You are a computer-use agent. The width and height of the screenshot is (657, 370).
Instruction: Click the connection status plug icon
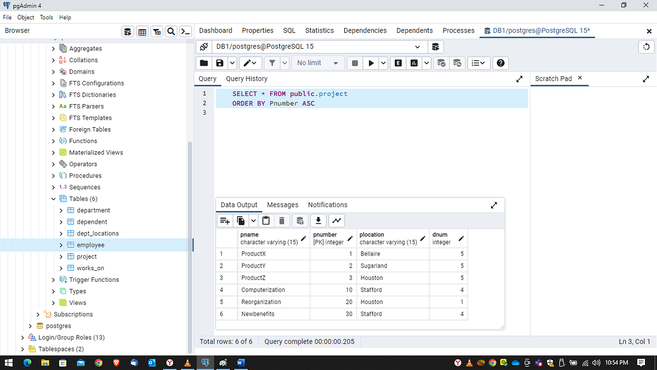203,47
